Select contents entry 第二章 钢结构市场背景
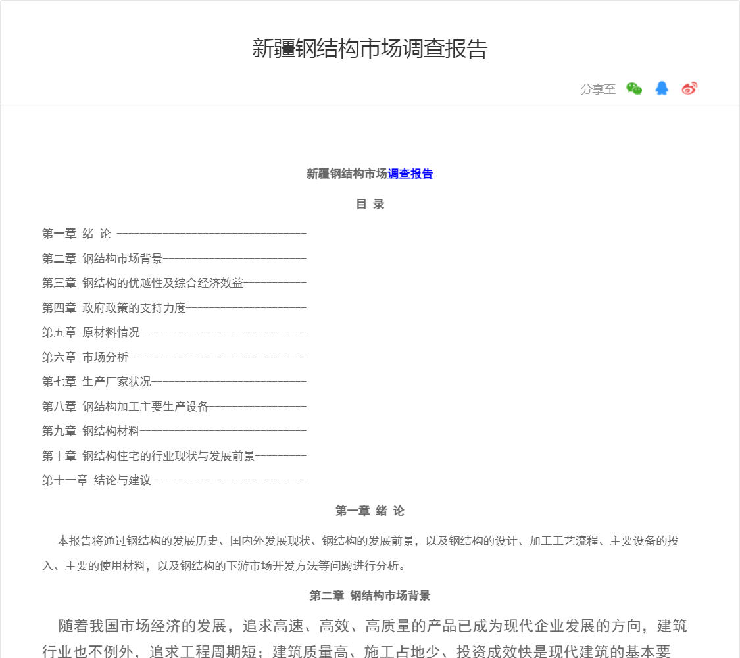This screenshot has width=740, height=658. click(174, 258)
